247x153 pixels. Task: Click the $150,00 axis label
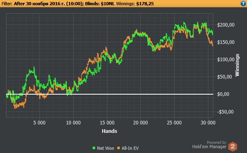click(226, 42)
